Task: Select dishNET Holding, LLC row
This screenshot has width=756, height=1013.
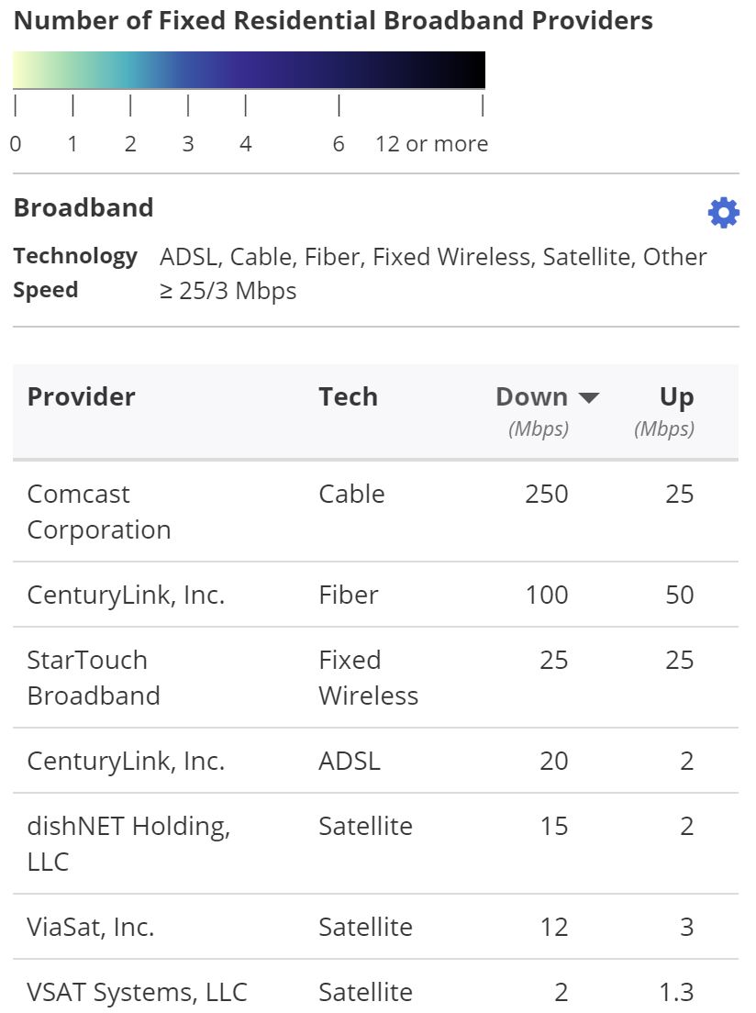Action: (375, 844)
